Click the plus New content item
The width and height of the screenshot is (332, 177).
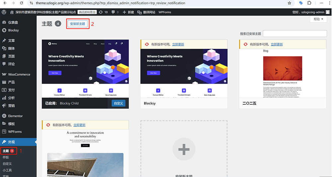click(x=128, y=12)
